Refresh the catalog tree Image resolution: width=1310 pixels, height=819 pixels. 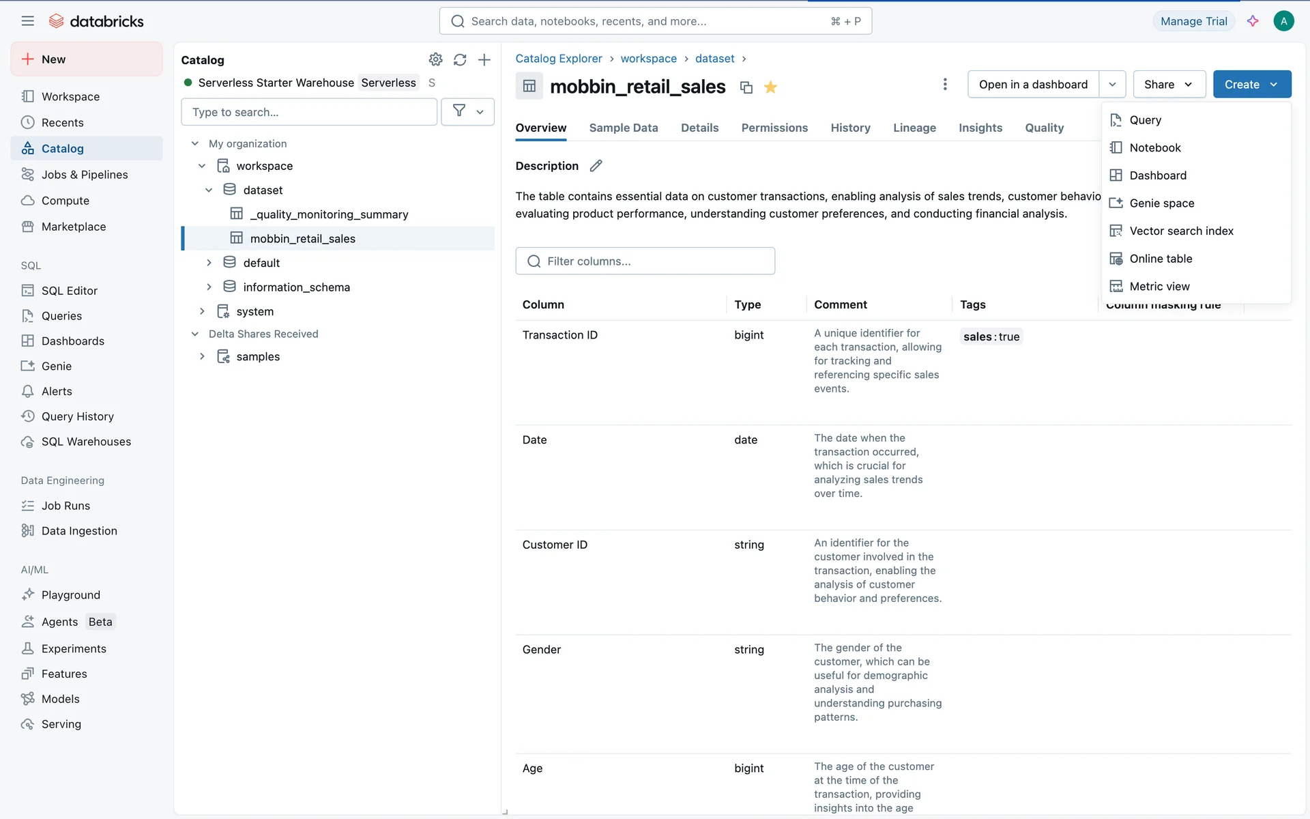point(460,59)
